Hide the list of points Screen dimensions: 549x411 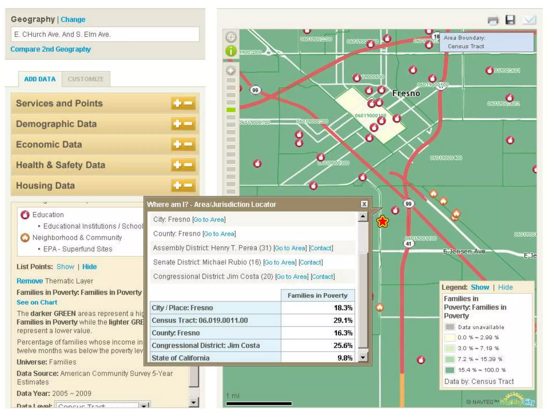[x=89, y=267]
